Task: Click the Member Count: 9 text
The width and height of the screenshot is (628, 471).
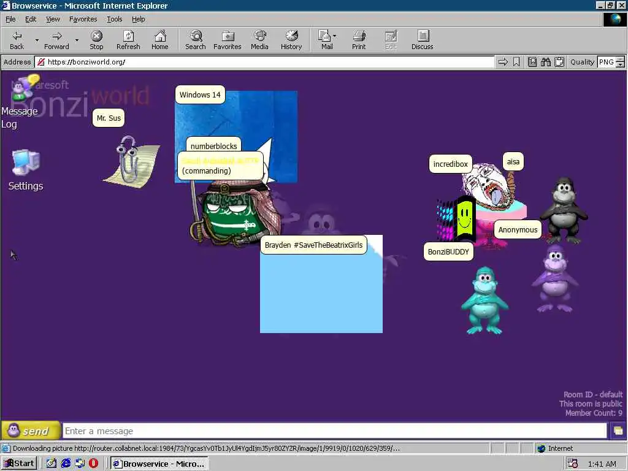Action: click(594, 413)
